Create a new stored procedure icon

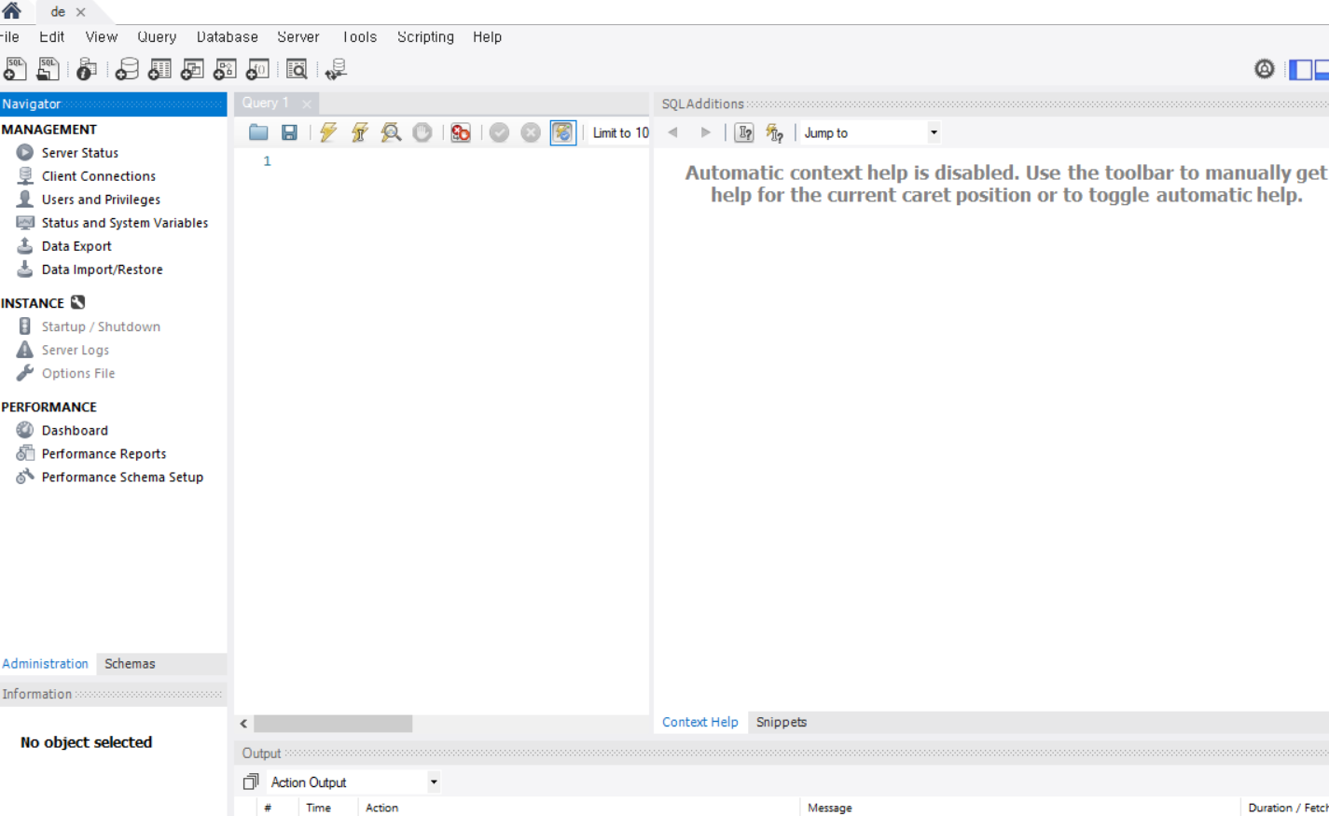225,69
